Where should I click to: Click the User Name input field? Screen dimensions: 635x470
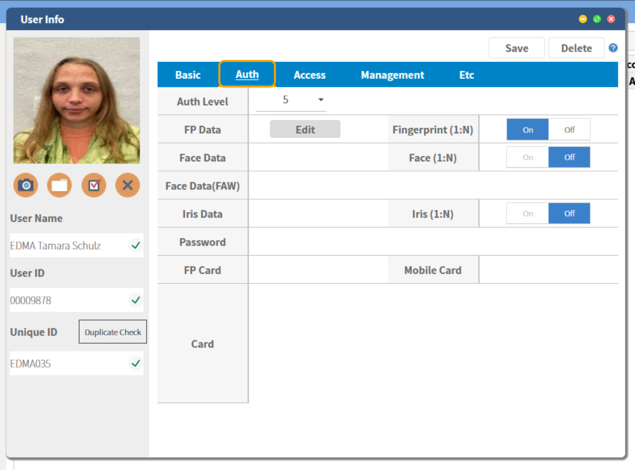[77, 245]
